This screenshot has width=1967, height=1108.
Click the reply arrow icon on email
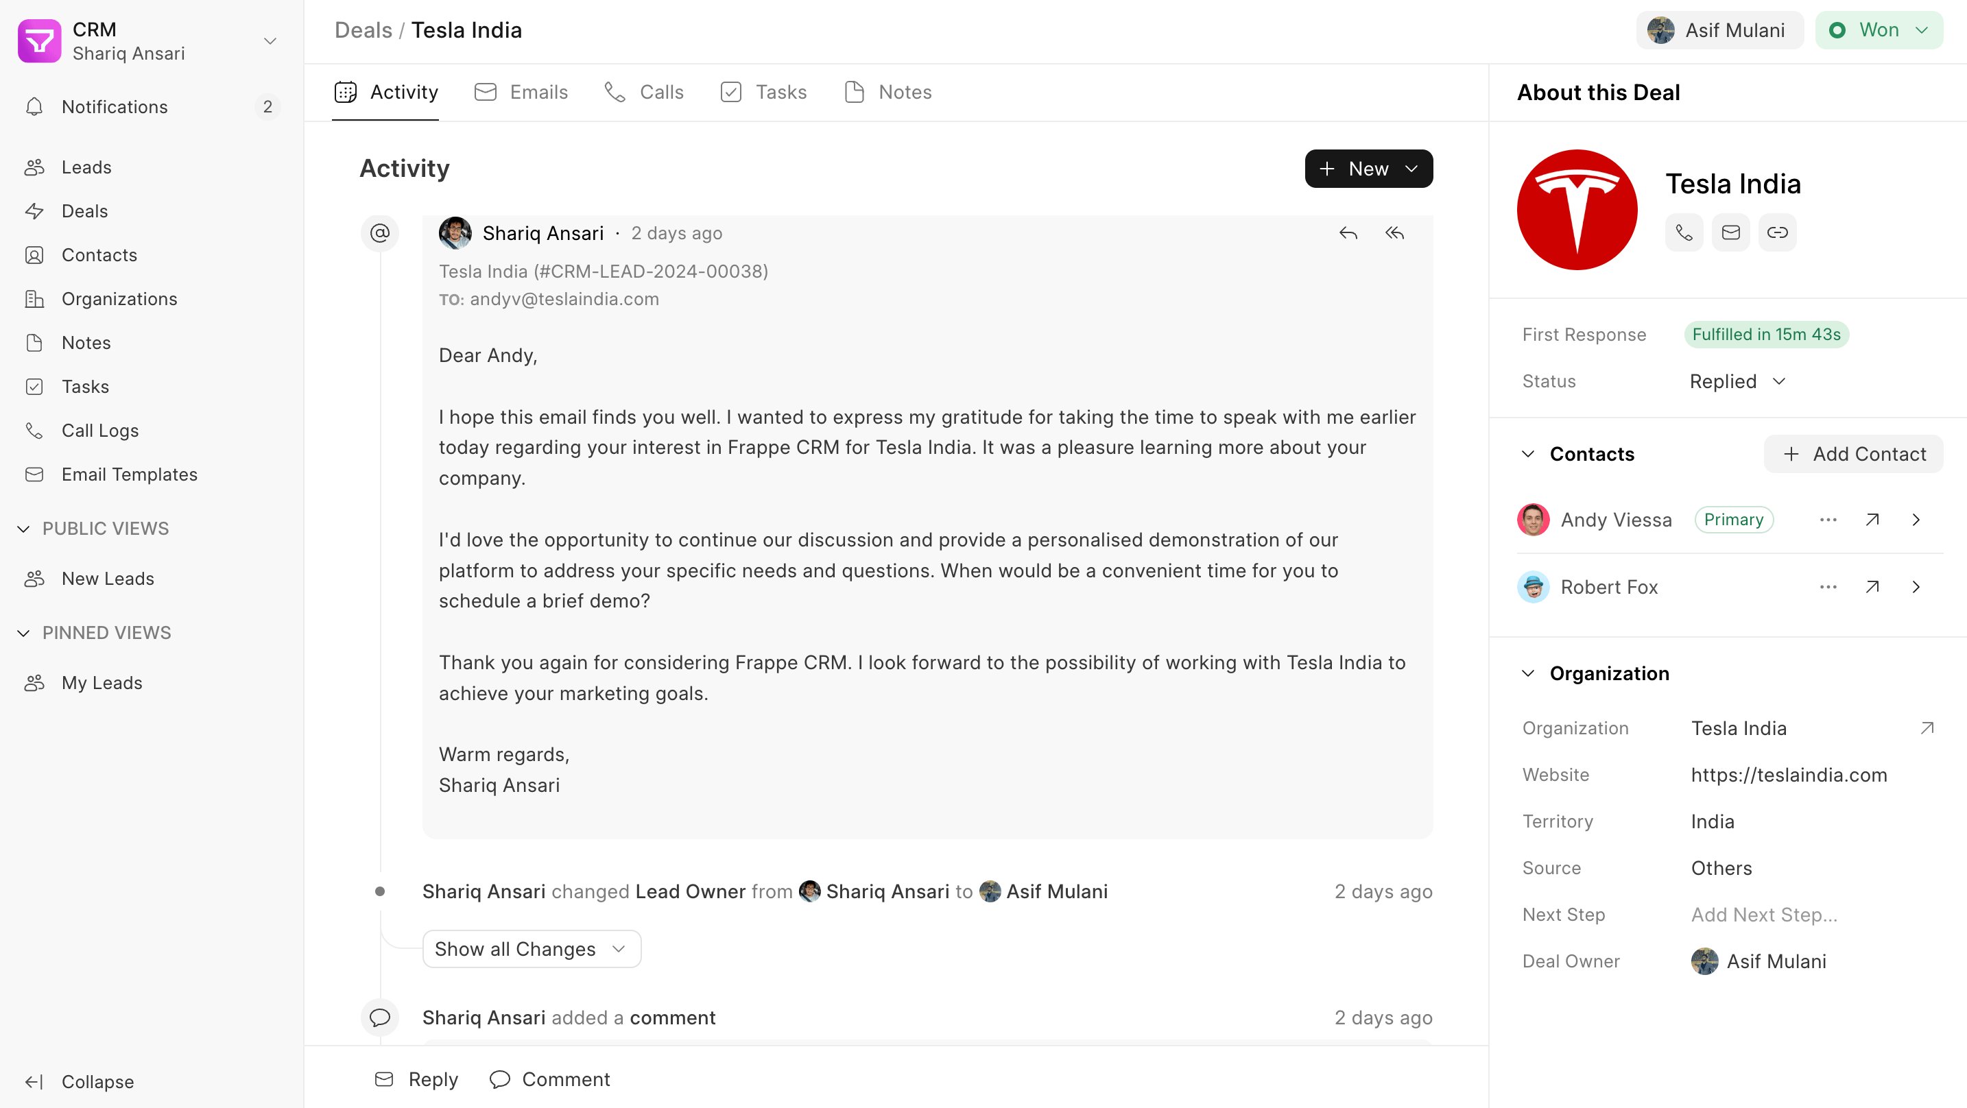(1348, 233)
